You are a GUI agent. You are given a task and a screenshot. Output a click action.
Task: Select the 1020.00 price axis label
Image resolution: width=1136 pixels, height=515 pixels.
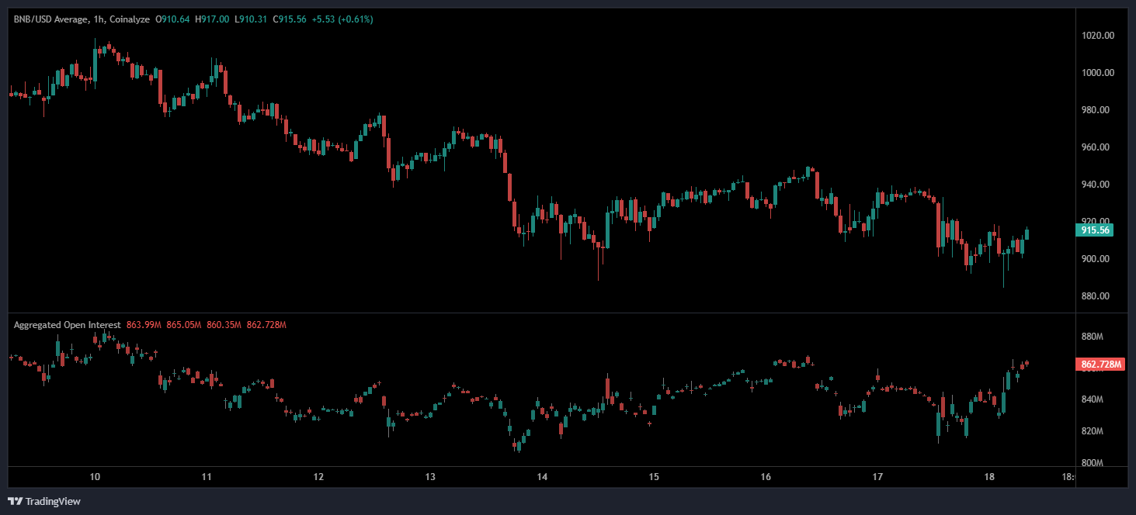[x=1098, y=36]
